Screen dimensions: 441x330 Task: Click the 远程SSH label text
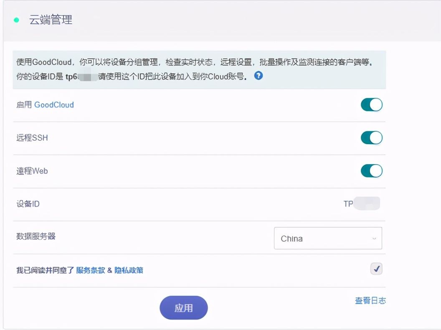32,138
